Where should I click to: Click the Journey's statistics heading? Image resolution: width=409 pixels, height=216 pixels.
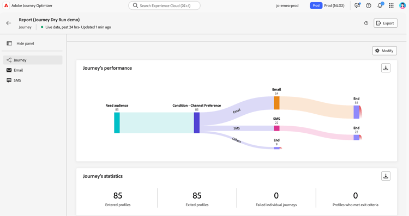coord(103,176)
